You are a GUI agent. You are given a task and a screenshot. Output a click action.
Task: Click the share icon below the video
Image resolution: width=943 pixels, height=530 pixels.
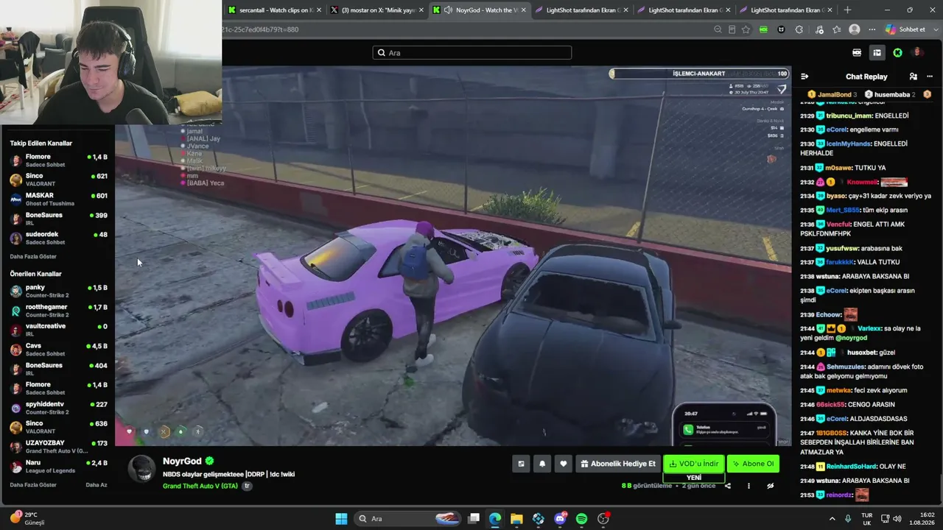click(728, 486)
